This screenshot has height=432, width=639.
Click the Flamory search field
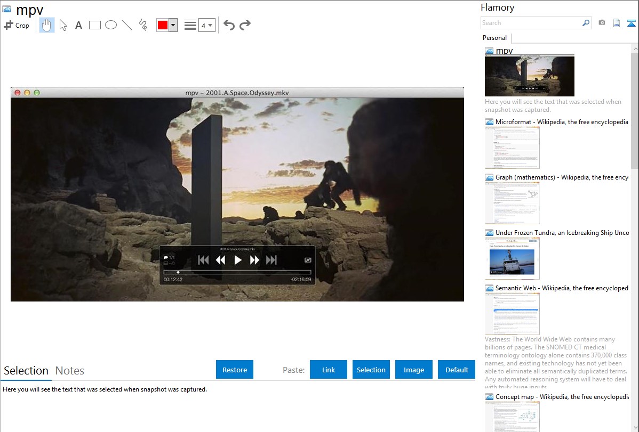[x=531, y=23]
